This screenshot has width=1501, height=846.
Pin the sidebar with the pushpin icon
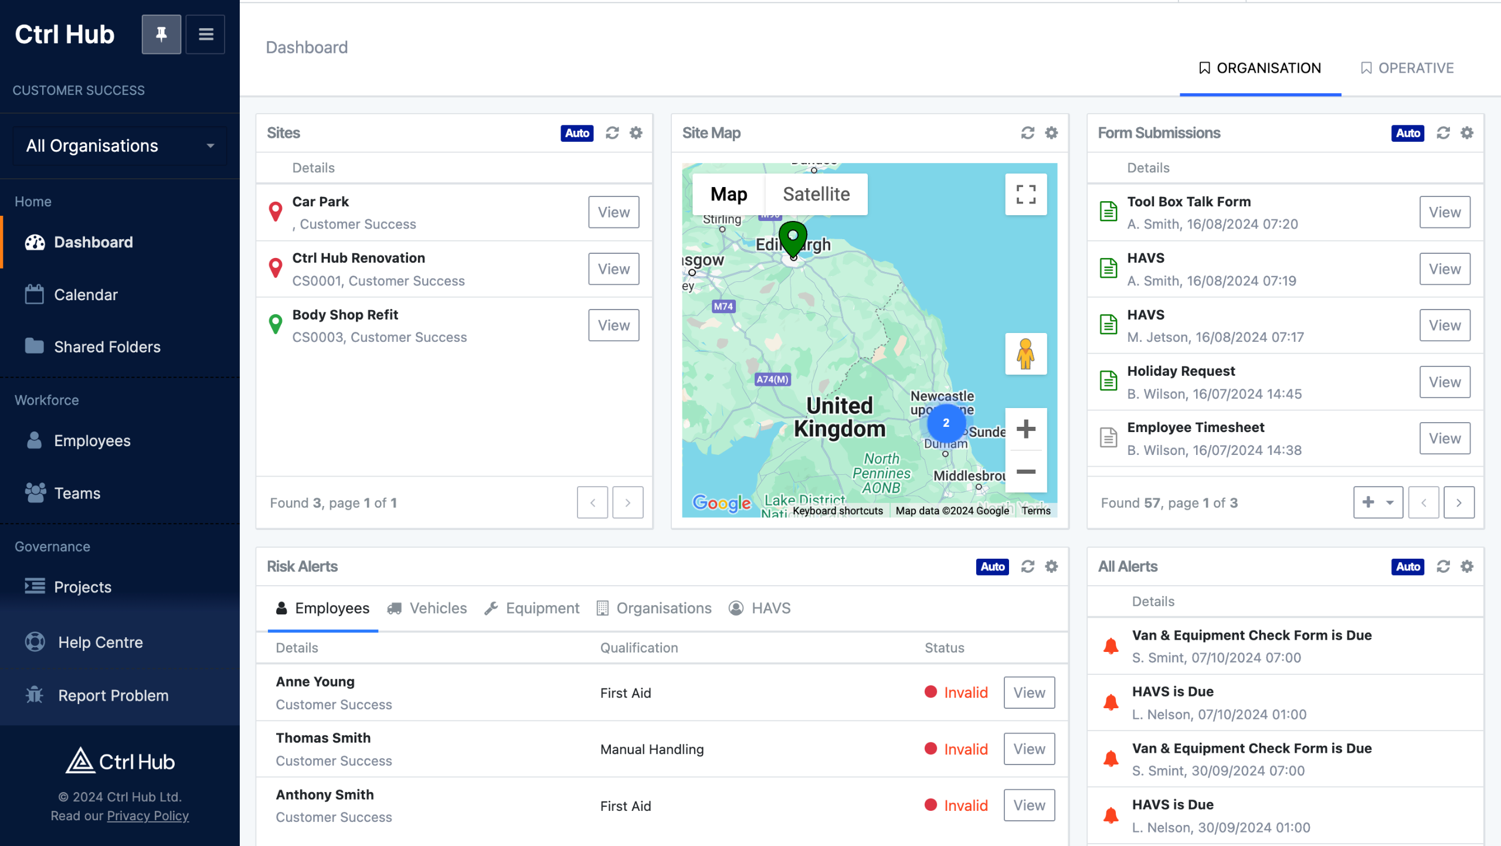tap(161, 35)
